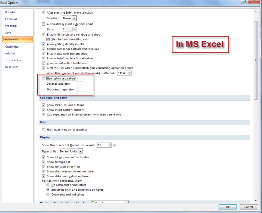The width and height of the screenshot is (262, 213).
Task: Enable High quality mode for graphics
Action: (43, 129)
